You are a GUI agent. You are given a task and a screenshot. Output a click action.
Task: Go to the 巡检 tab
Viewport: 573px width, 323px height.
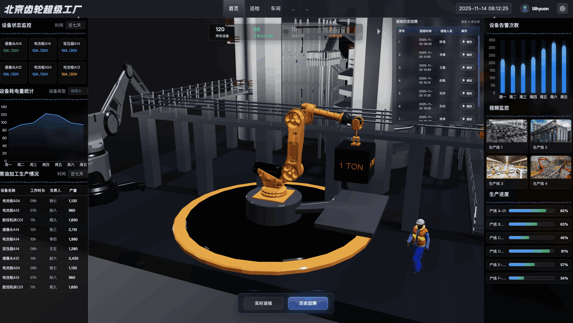point(255,9)
